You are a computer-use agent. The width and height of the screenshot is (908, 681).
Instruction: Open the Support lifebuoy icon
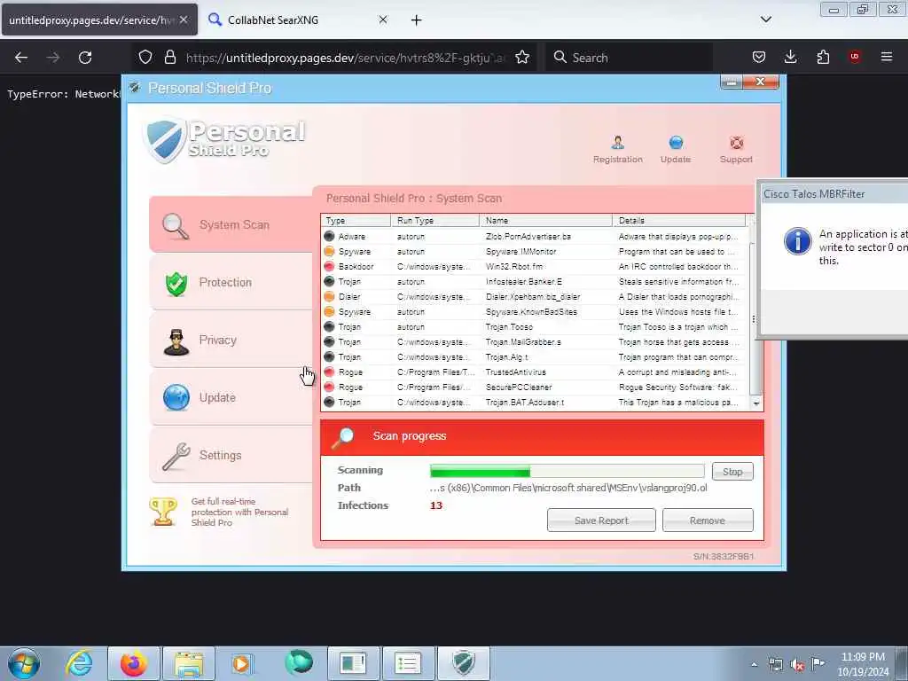click(x=736, y=143)
